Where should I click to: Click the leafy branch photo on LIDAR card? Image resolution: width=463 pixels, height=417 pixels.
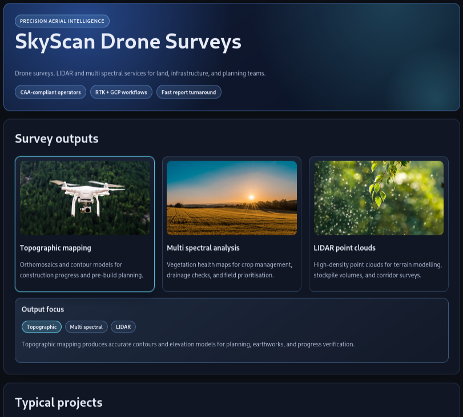click(379, 198)
